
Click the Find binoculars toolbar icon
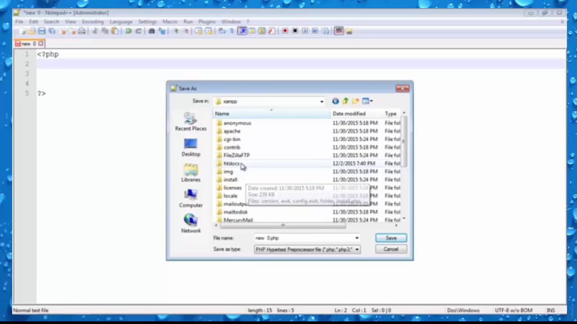pyautogui.click(x=151, y=31)
